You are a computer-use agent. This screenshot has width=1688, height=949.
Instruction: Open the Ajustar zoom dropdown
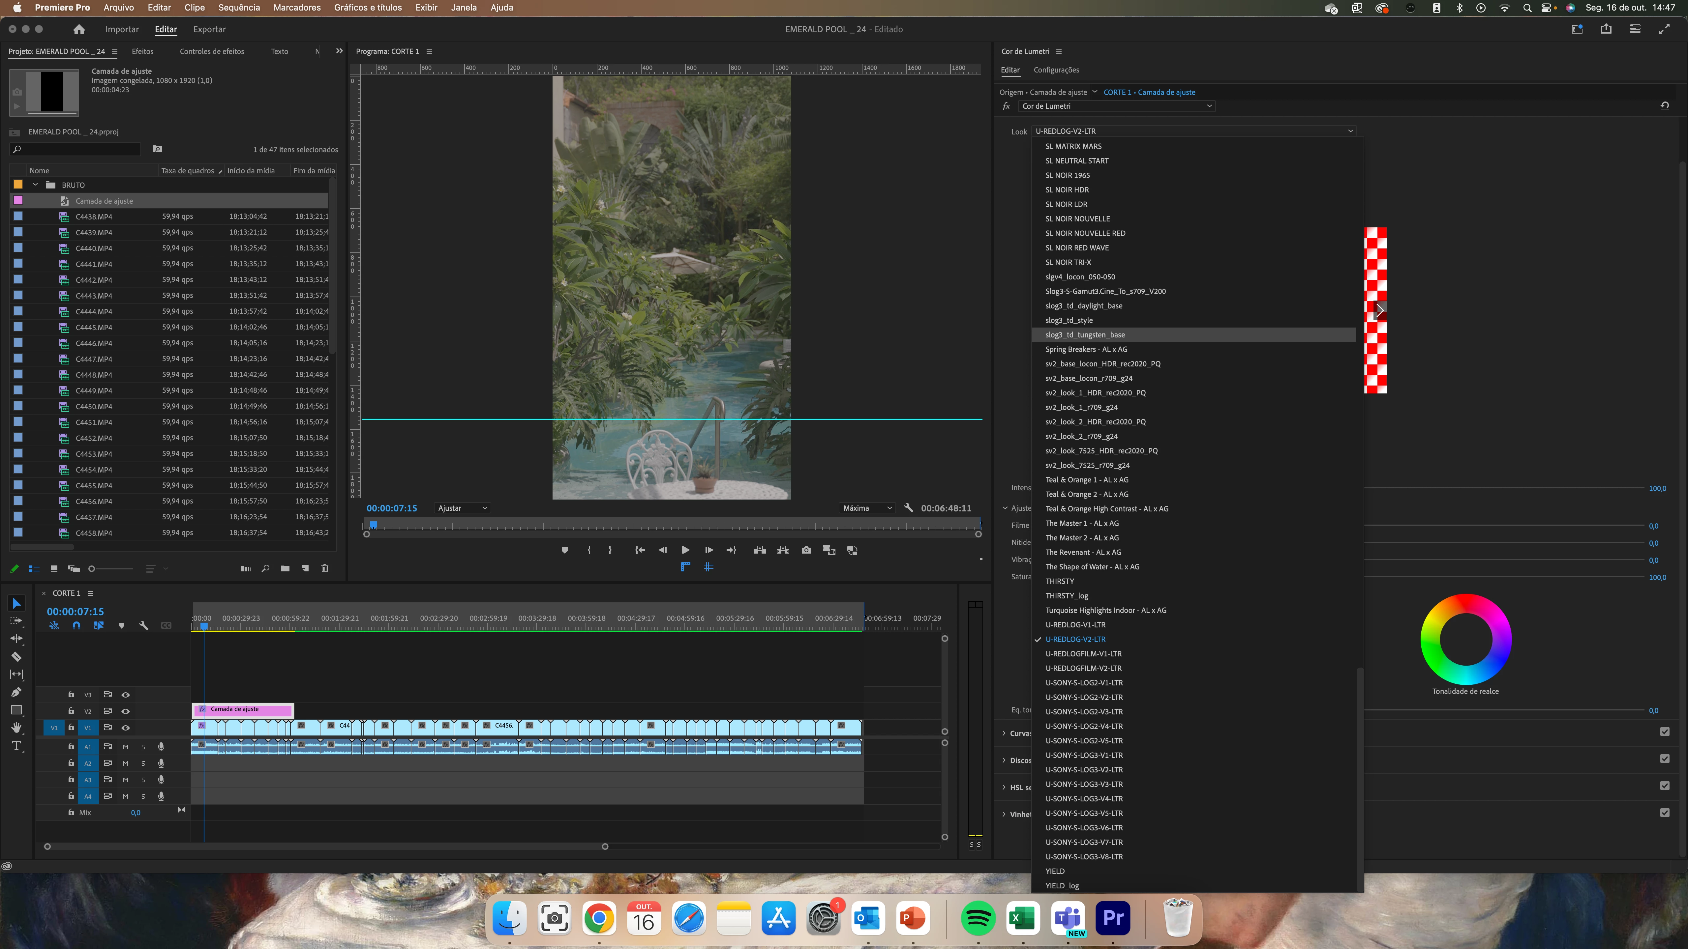coord(463,508)
